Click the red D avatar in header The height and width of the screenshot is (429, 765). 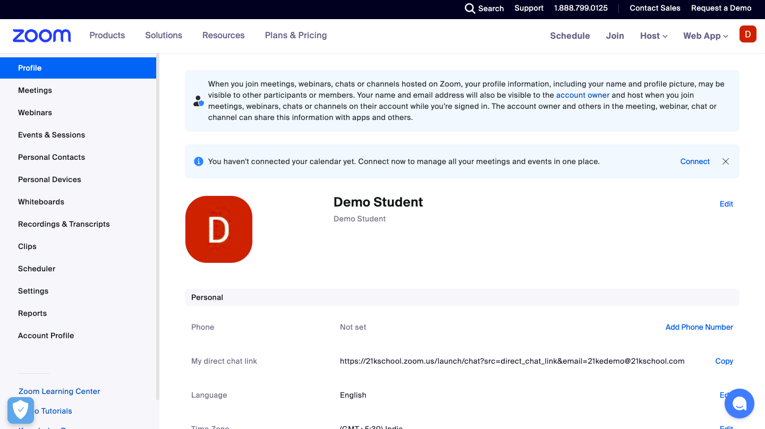(747, 35)
